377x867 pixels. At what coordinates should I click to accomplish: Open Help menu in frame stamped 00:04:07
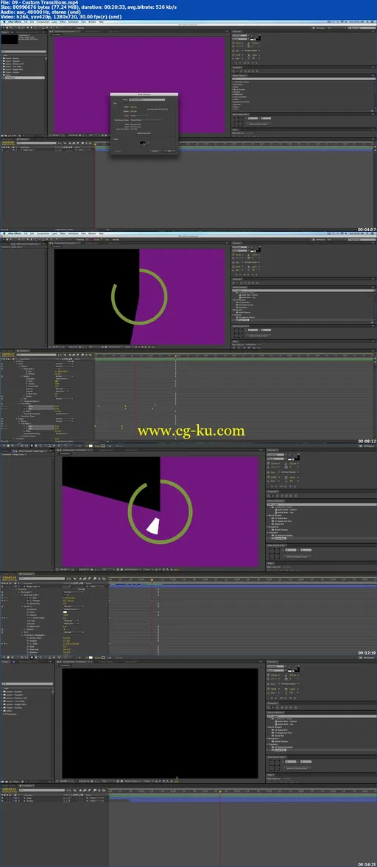point(101,21)
